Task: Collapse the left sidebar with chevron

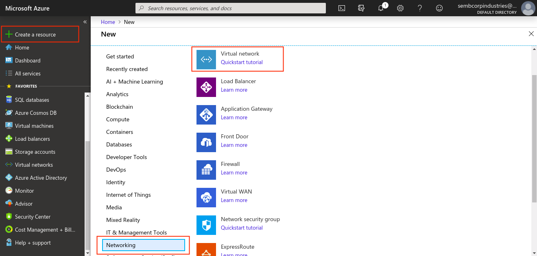Action: click(85, 22)
